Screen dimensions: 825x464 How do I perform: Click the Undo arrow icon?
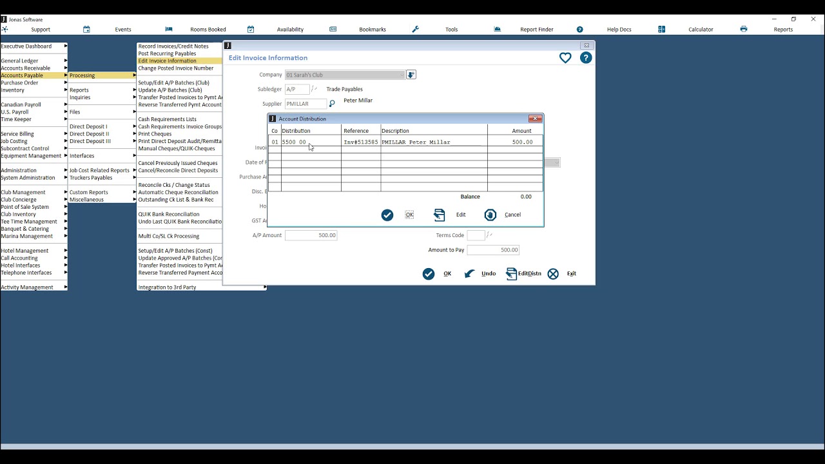point(470,274)
